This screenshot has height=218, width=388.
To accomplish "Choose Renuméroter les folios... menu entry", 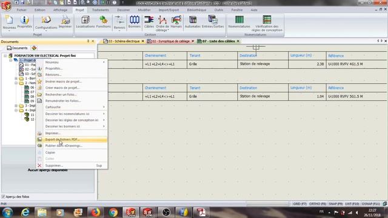I will click(x=72, y=101).
